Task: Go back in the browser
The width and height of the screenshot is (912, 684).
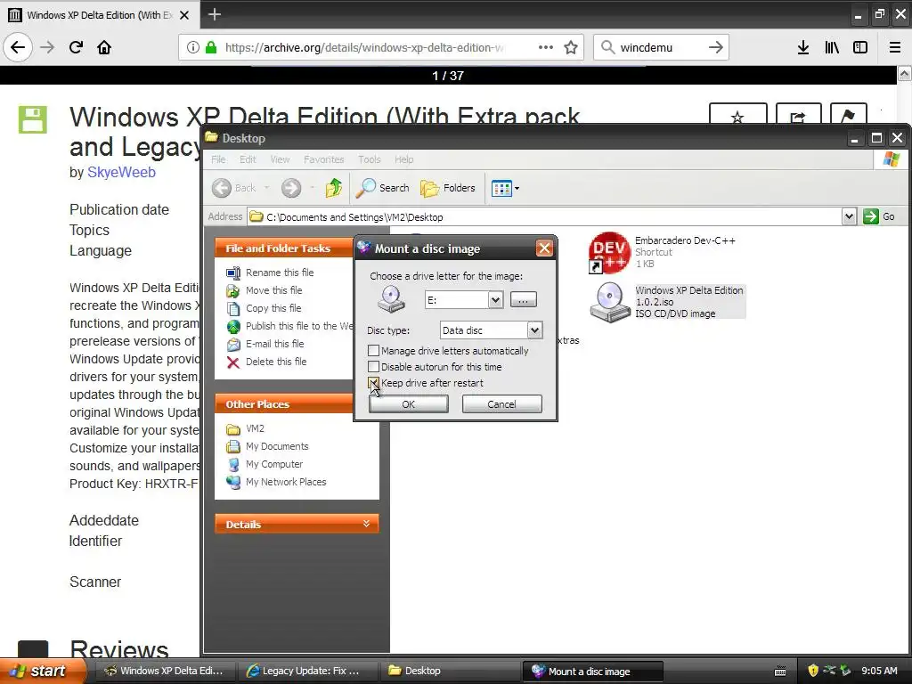Action: pos(18,47)
